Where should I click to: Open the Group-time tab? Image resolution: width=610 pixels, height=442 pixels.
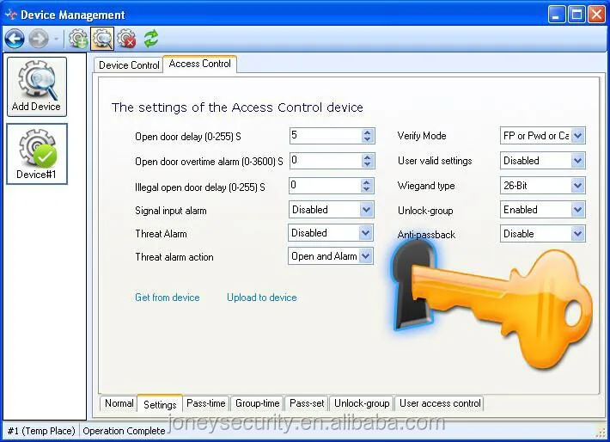pyautogui.click(x=257, y=403)
